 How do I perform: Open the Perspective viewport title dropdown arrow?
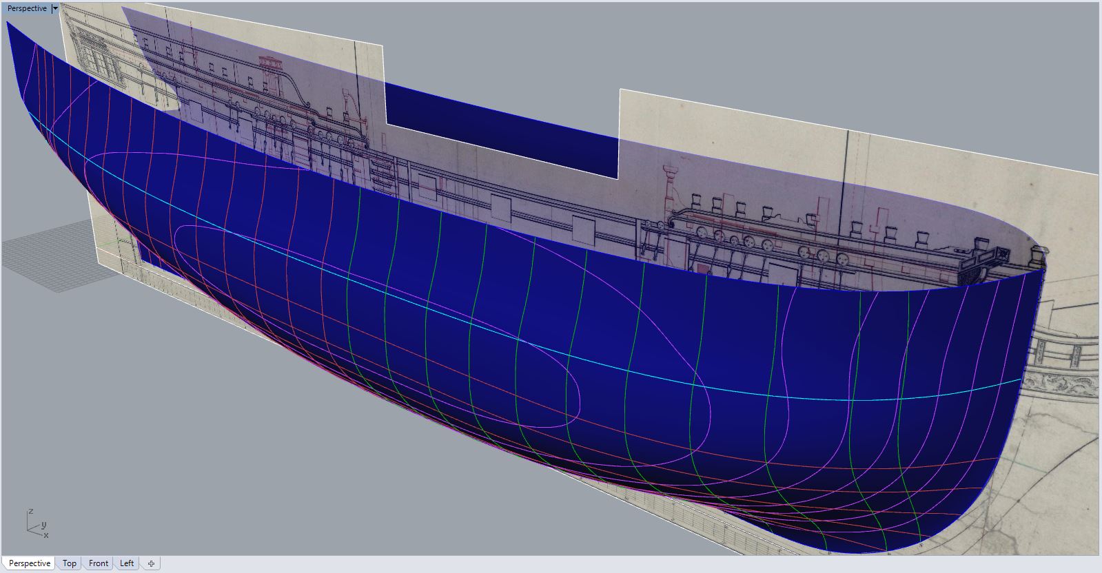pos(55,8)
